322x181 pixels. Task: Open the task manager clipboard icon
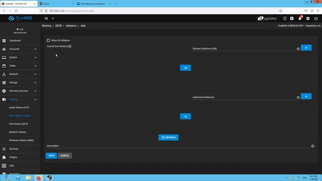292,19
